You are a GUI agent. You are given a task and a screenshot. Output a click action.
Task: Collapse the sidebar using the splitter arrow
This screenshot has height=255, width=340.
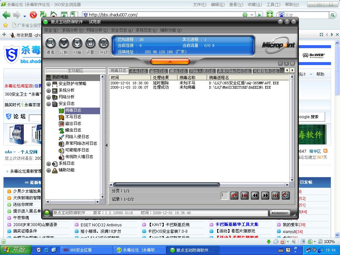(x=107, y=145)
